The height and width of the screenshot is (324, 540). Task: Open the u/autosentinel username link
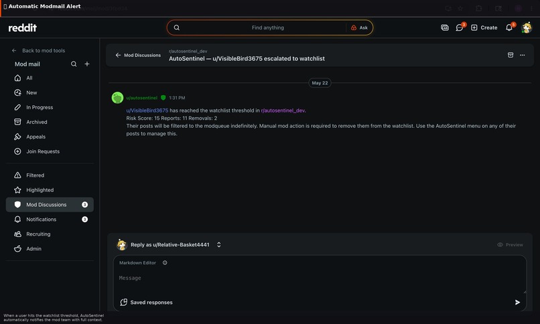coord(141,98)
